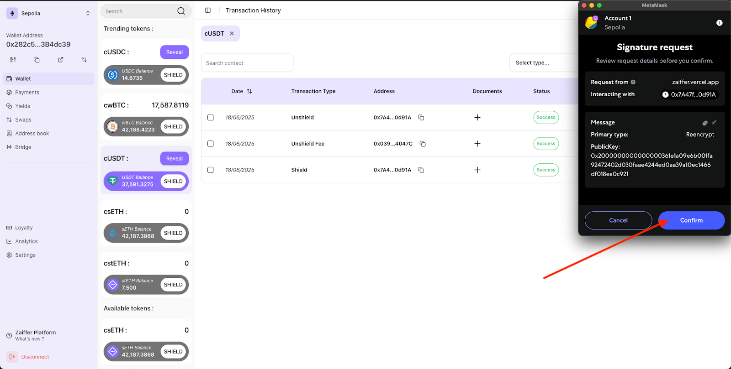Click the USDC coin icon
This screenshot has height=369, width=731.
(113, 75)
